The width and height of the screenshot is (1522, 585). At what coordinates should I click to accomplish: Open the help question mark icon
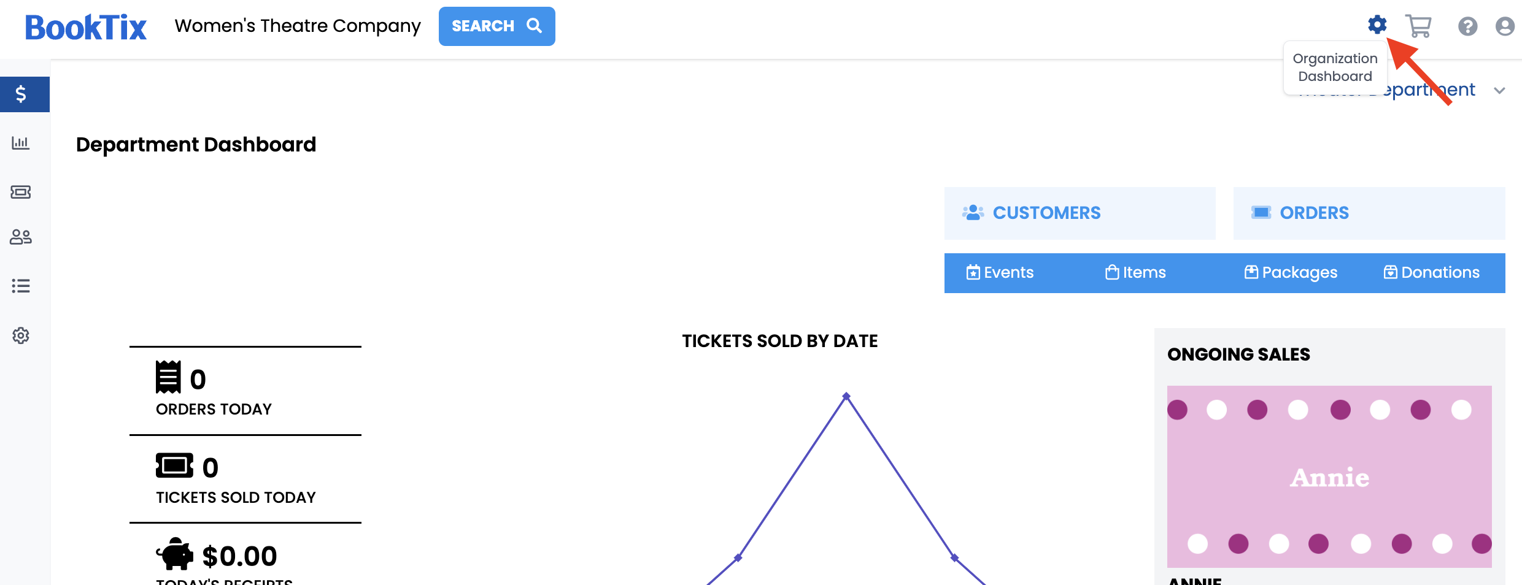point(1468,26)
